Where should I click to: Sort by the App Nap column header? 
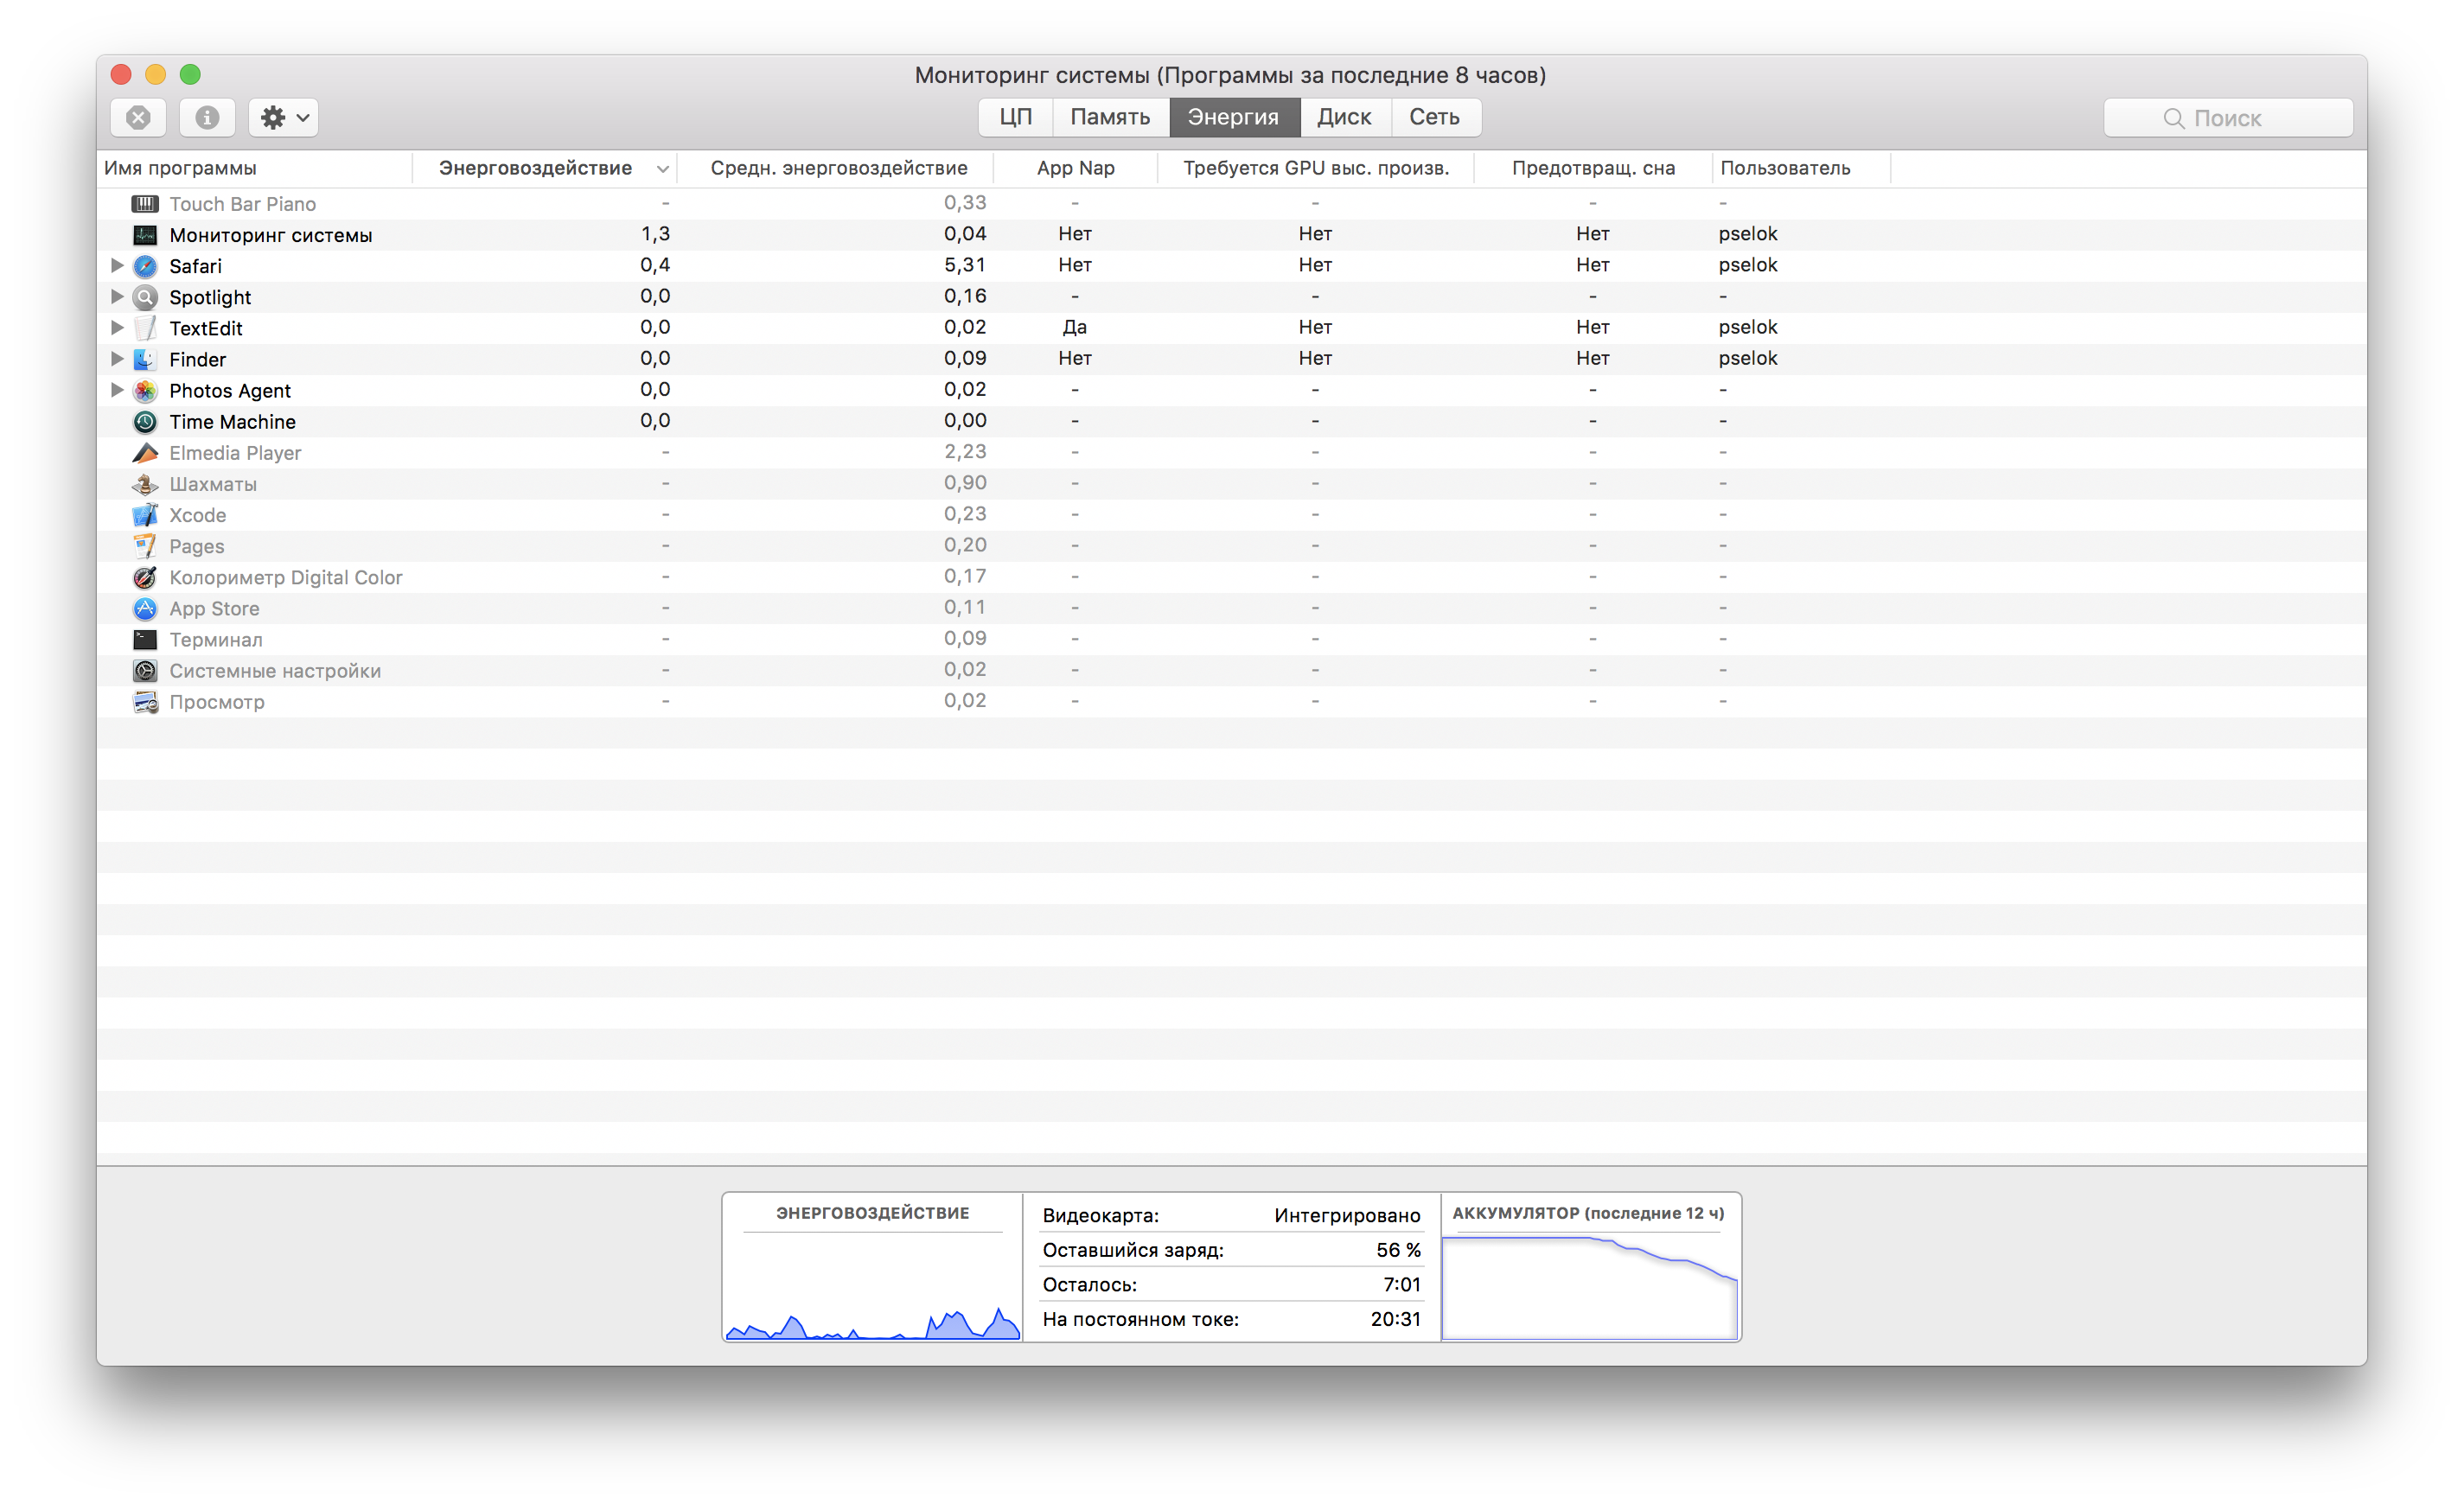click(x=1075, y=168)
